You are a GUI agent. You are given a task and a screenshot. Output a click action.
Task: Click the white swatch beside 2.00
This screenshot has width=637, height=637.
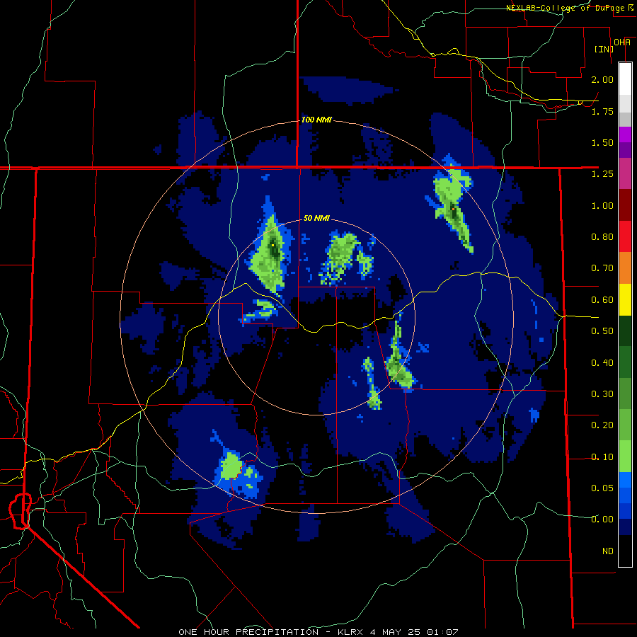[625, 79]
